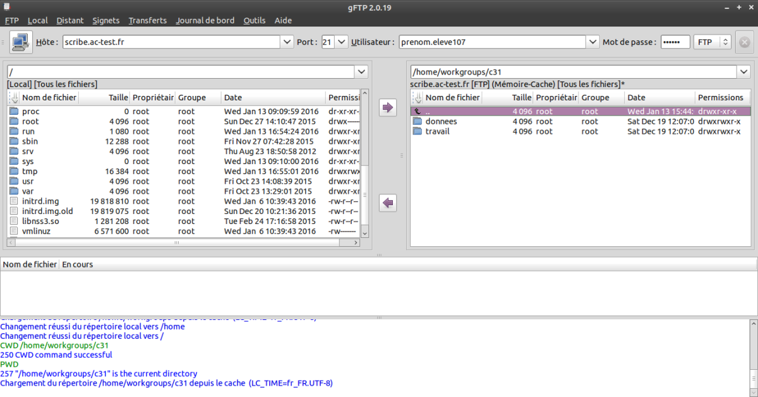This screenshot has height=397, width=758.
Task: Click the parent directory '..' icon in the remote list
Action: click(x=417, y=111)
